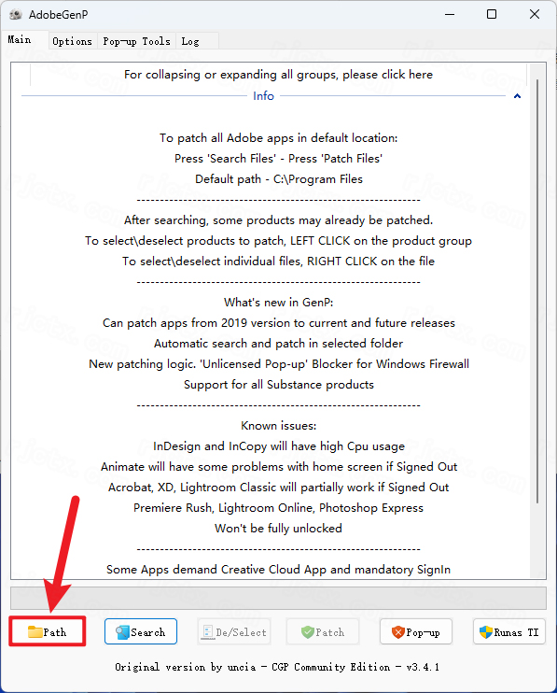Click the Search button
Viewport: 557px width, 693px height.
(x=141, y=631)
